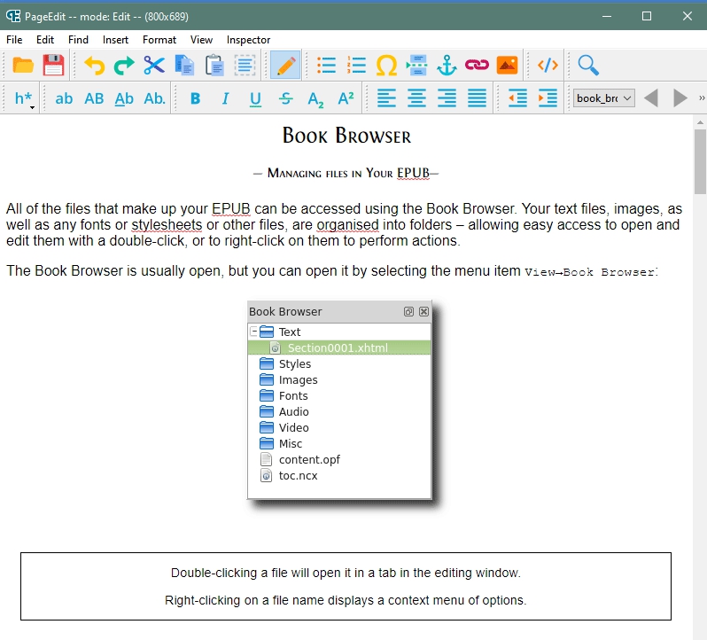
Task: Redo the last undone edit
Action: click(124, 65)
